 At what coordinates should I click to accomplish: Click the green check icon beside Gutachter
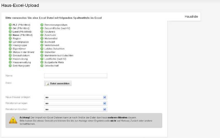[x=42, y=52]
